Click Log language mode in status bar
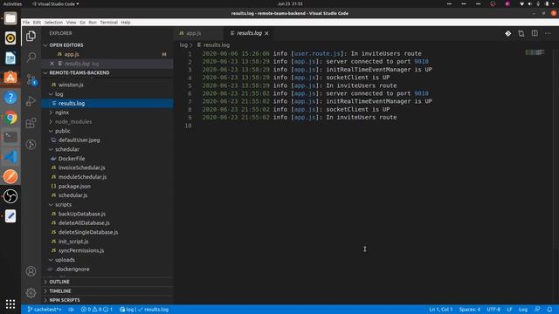 tap(523, 310)
